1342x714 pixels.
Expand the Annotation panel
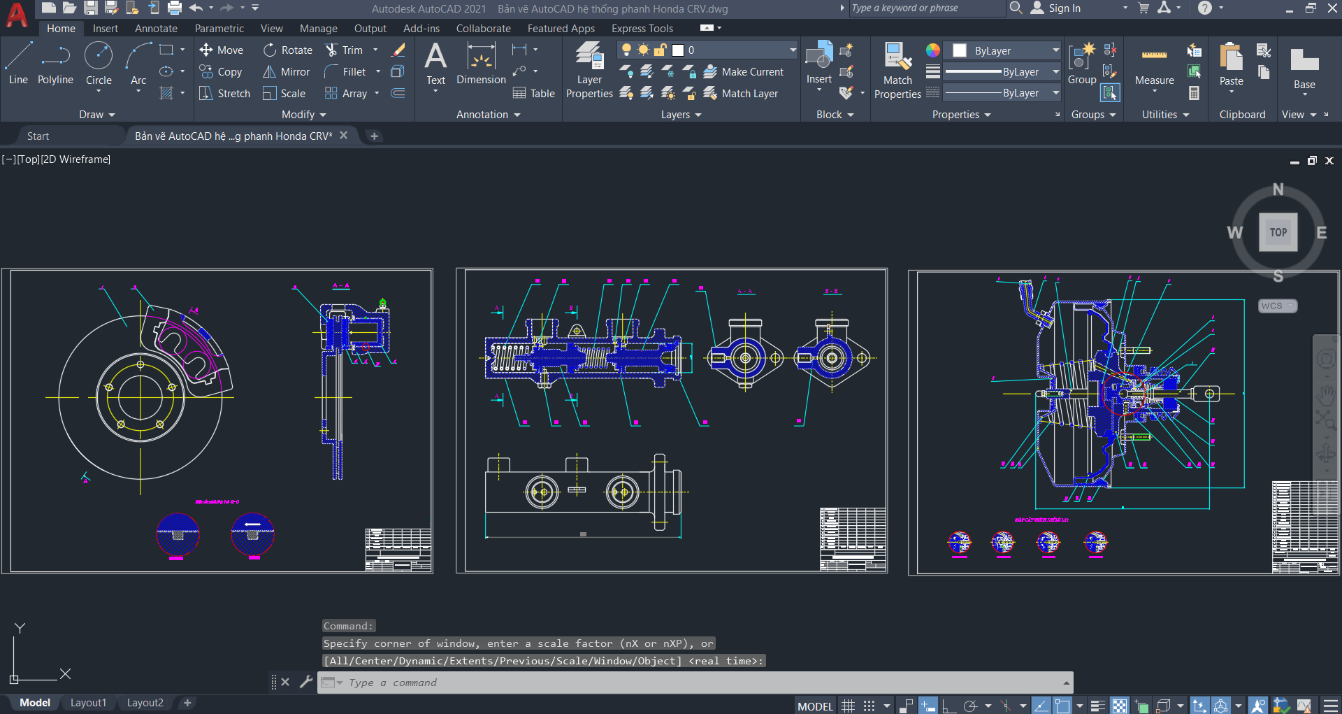click(x=488, y=115)
